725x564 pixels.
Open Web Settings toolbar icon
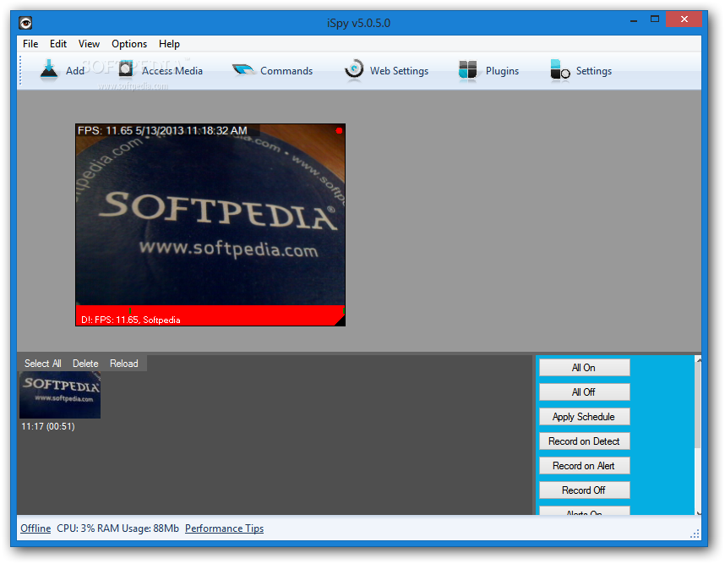click(x=354, y=70)
